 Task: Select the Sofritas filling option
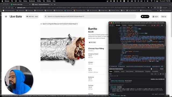[91, 94]
